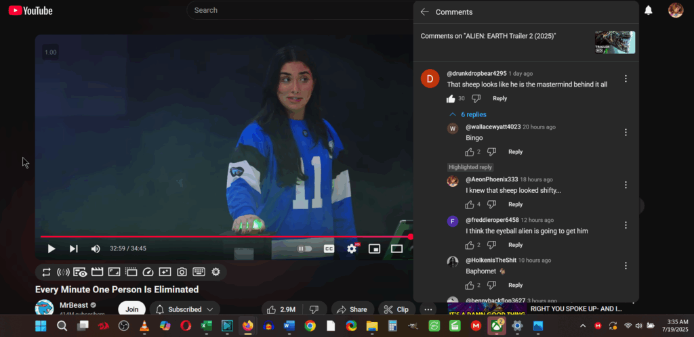Image resolution: width=694 pixels, height=337 pixels.
Task: Open options menu for @drunkdropbear4295 comment
Action: coord(626,78)
